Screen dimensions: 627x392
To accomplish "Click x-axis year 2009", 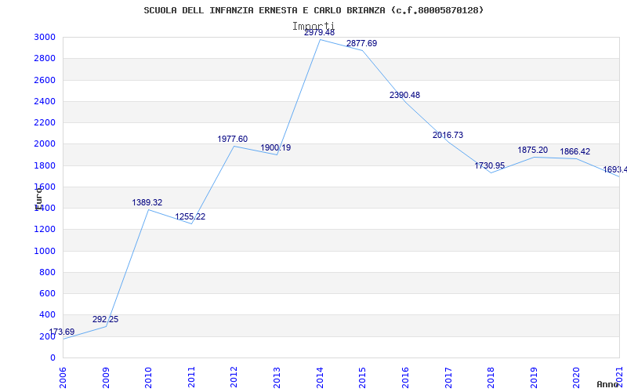I will click(106, 378).
